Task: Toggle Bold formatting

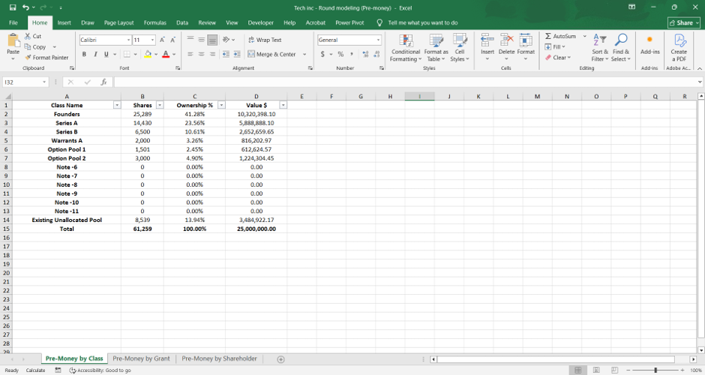Action: [84, 54]
